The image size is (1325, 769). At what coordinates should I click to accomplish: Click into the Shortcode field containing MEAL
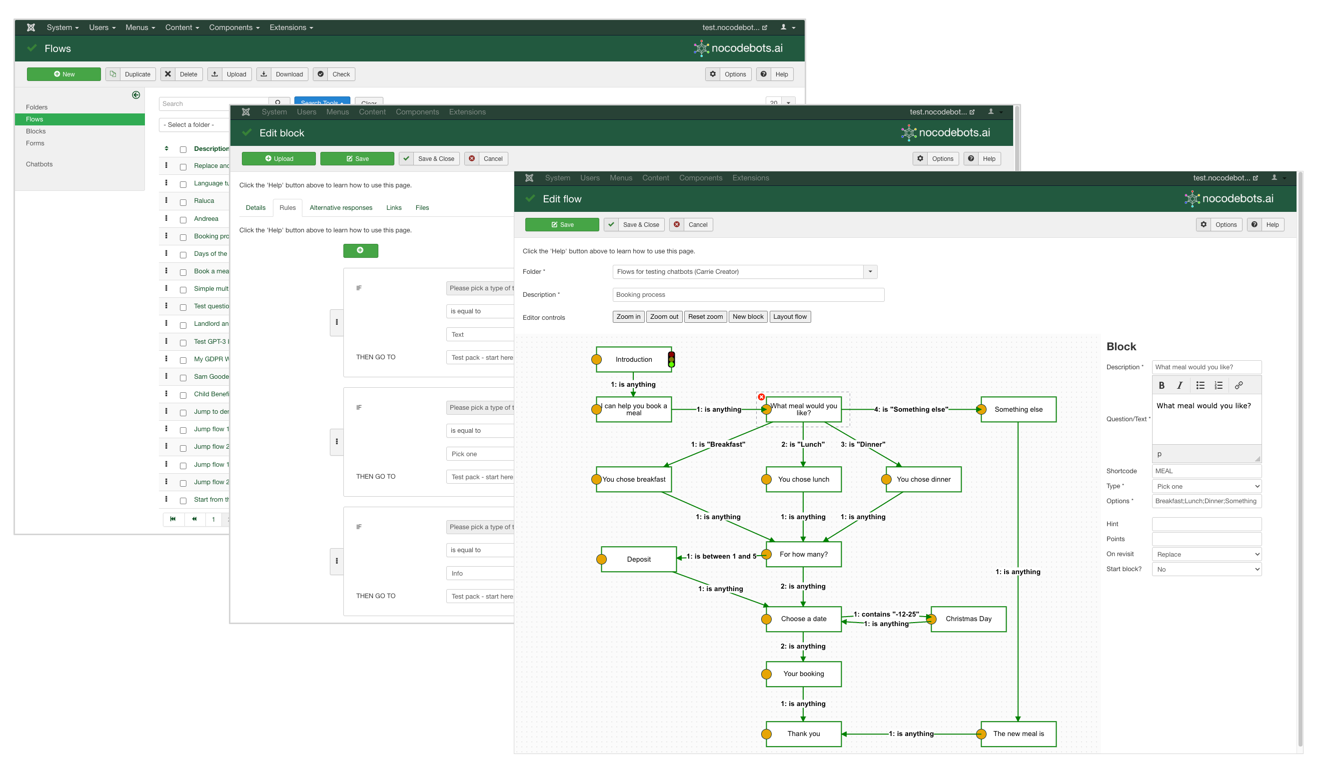tap(1206, 472)
